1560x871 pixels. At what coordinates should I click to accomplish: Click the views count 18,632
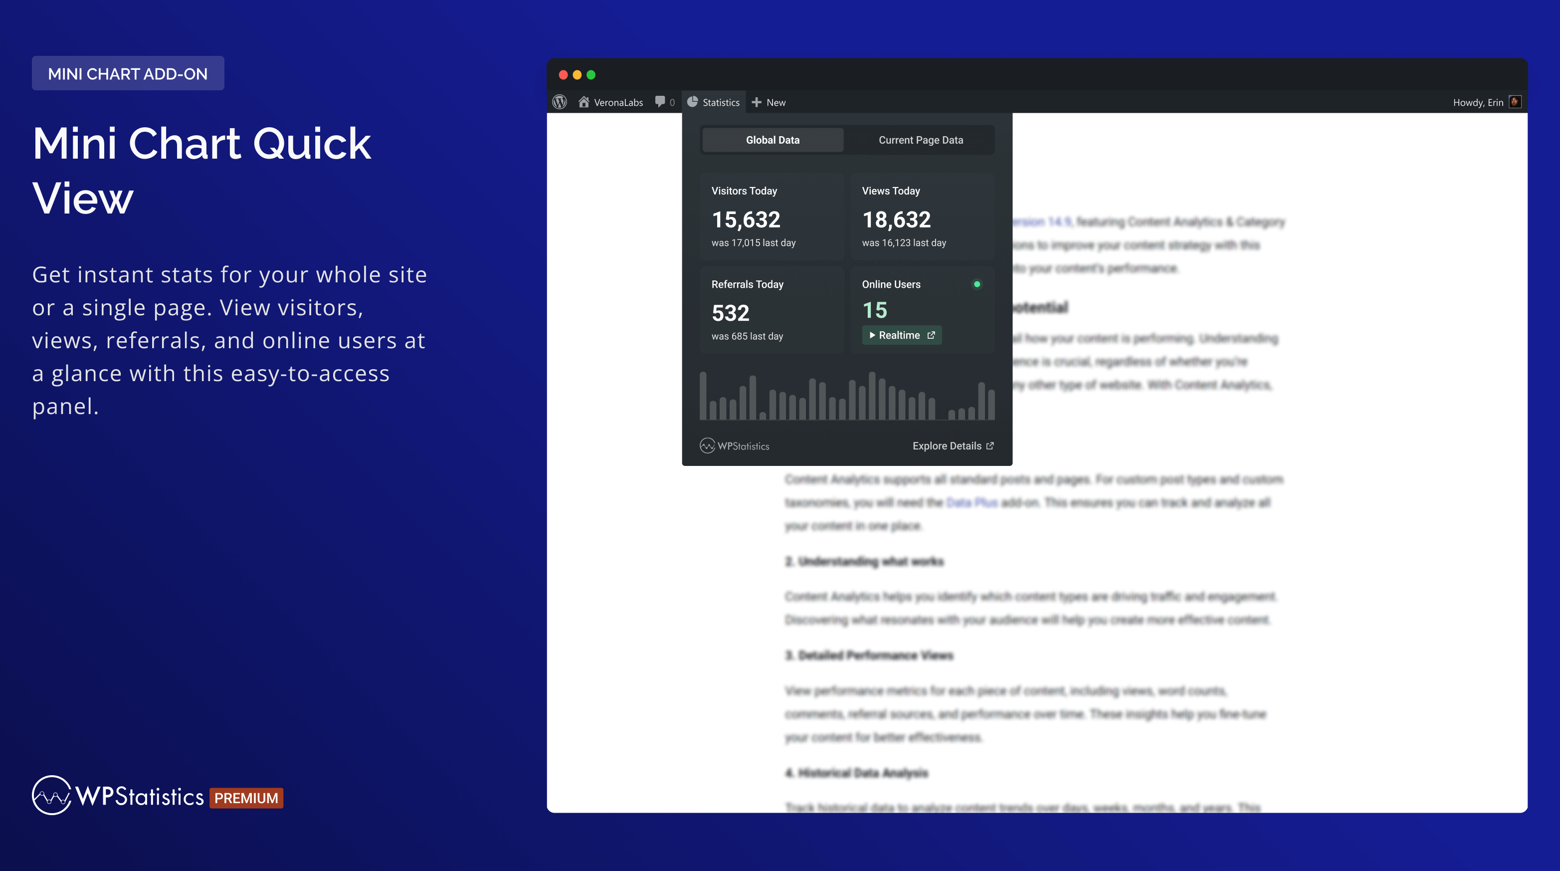pyautogui.click(x=896, y=219)
